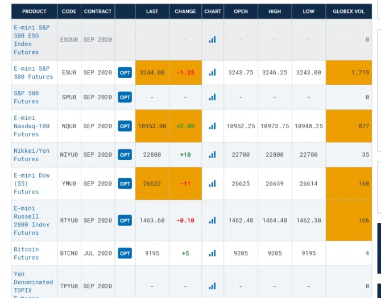
Task: Click OPT button for Bitcoin Futures
Action: [125, 253]
